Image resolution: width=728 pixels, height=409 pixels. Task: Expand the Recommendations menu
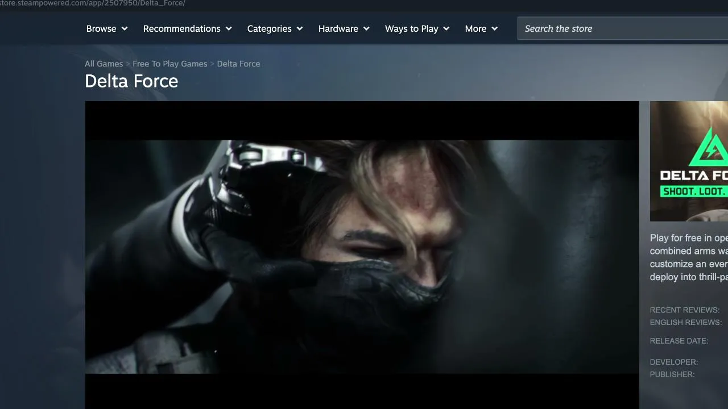pos(188,28)
